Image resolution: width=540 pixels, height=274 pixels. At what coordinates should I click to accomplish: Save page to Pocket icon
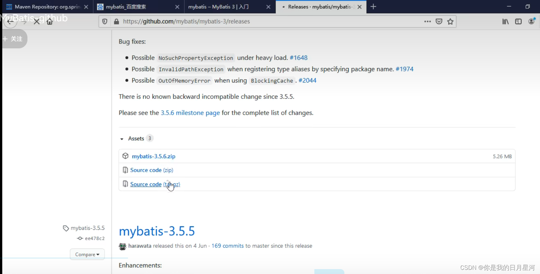click(x=439, y=22)
